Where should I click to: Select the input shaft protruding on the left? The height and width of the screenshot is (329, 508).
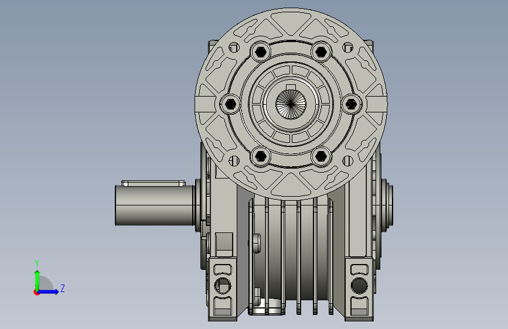[155, 205]
